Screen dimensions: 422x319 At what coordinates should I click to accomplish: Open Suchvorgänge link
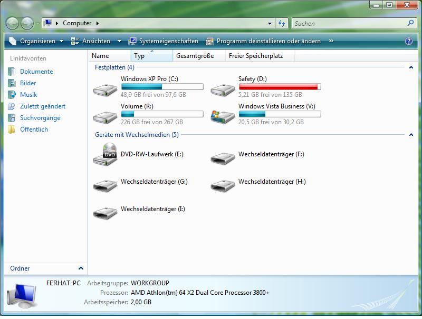40,118
